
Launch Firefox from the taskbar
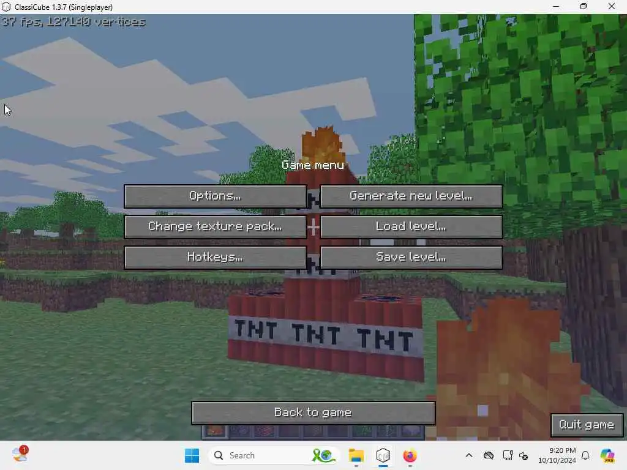pos(410,455)
